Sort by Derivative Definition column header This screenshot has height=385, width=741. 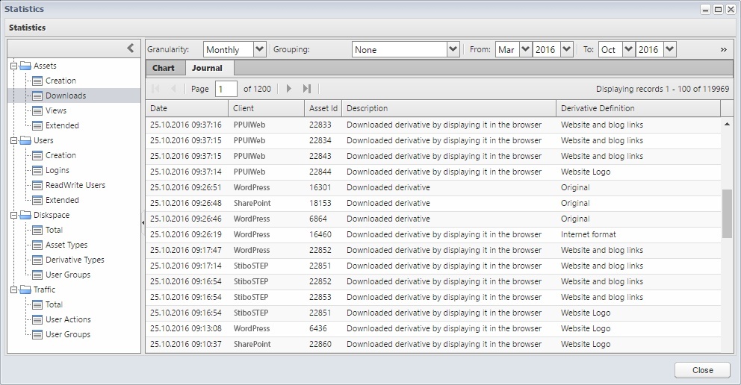coord(639,108)
